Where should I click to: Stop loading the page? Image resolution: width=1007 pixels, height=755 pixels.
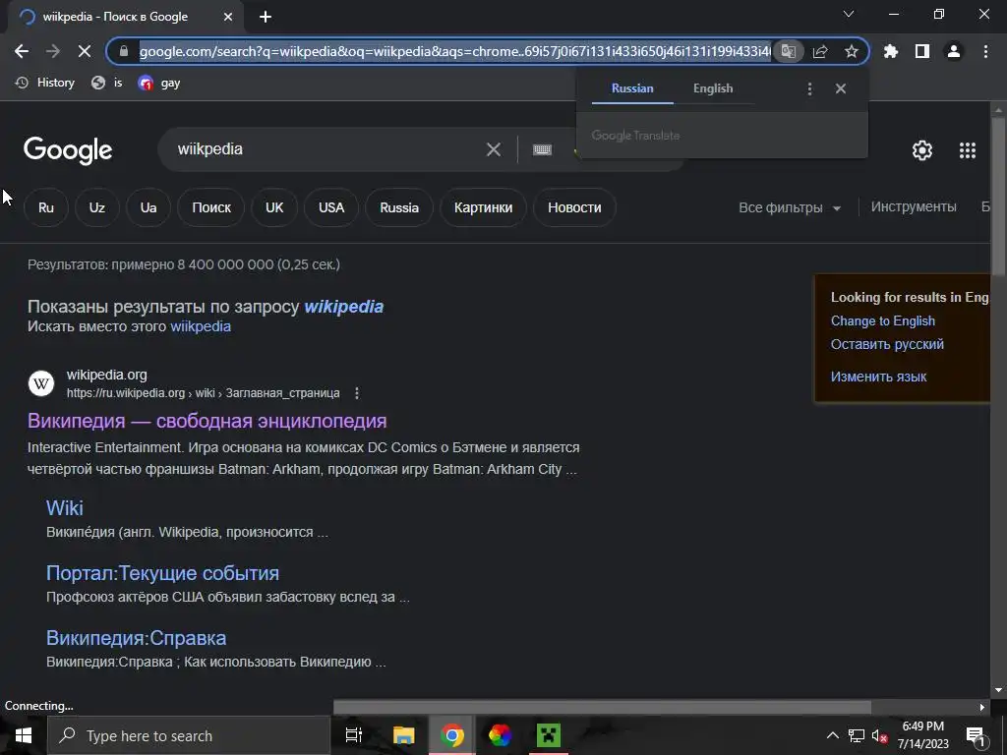coord(85,51)
